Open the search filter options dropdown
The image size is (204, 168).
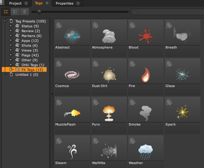(134, 12)
